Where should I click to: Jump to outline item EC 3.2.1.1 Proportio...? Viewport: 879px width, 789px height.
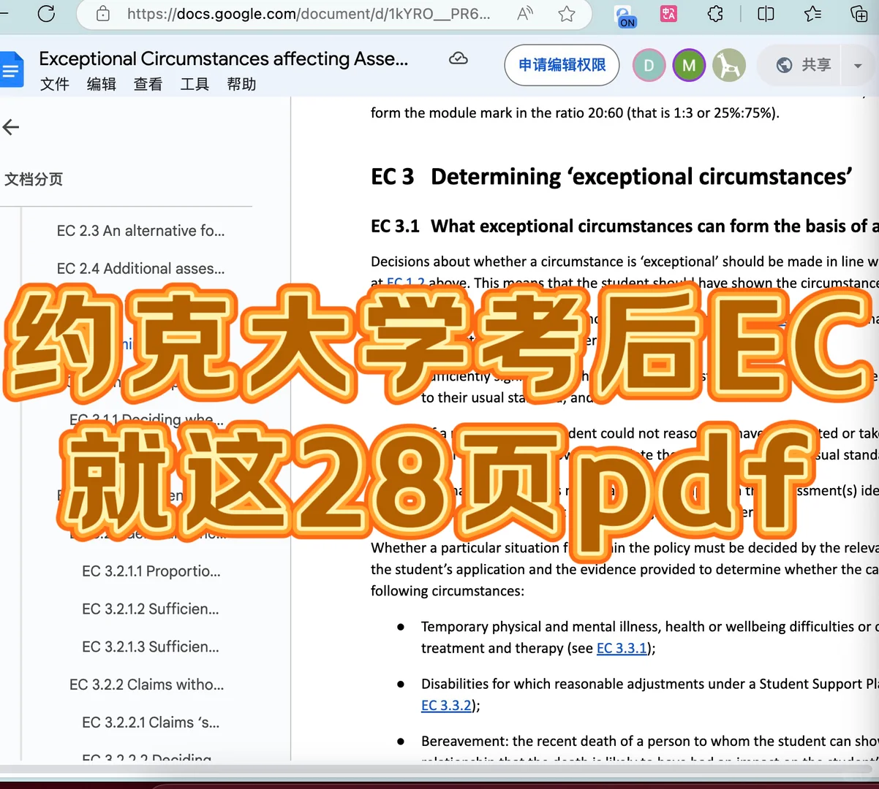[x=151, y=571]
